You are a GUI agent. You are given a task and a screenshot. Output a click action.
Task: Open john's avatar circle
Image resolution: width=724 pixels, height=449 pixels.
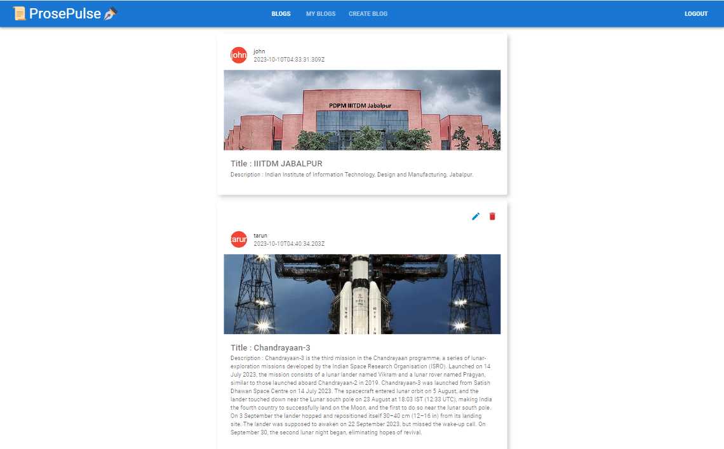pos(239,55)
